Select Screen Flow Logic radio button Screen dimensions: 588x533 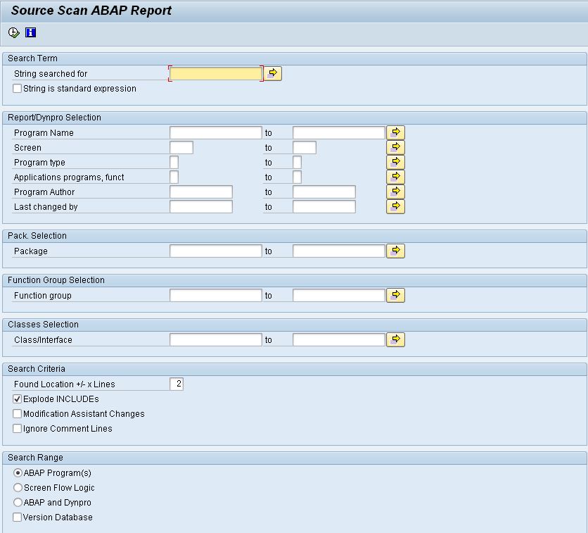coord(18,487)
